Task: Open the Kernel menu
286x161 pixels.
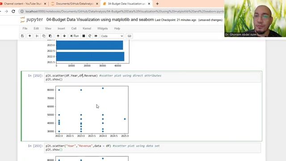Action: (x=87, y=29)
